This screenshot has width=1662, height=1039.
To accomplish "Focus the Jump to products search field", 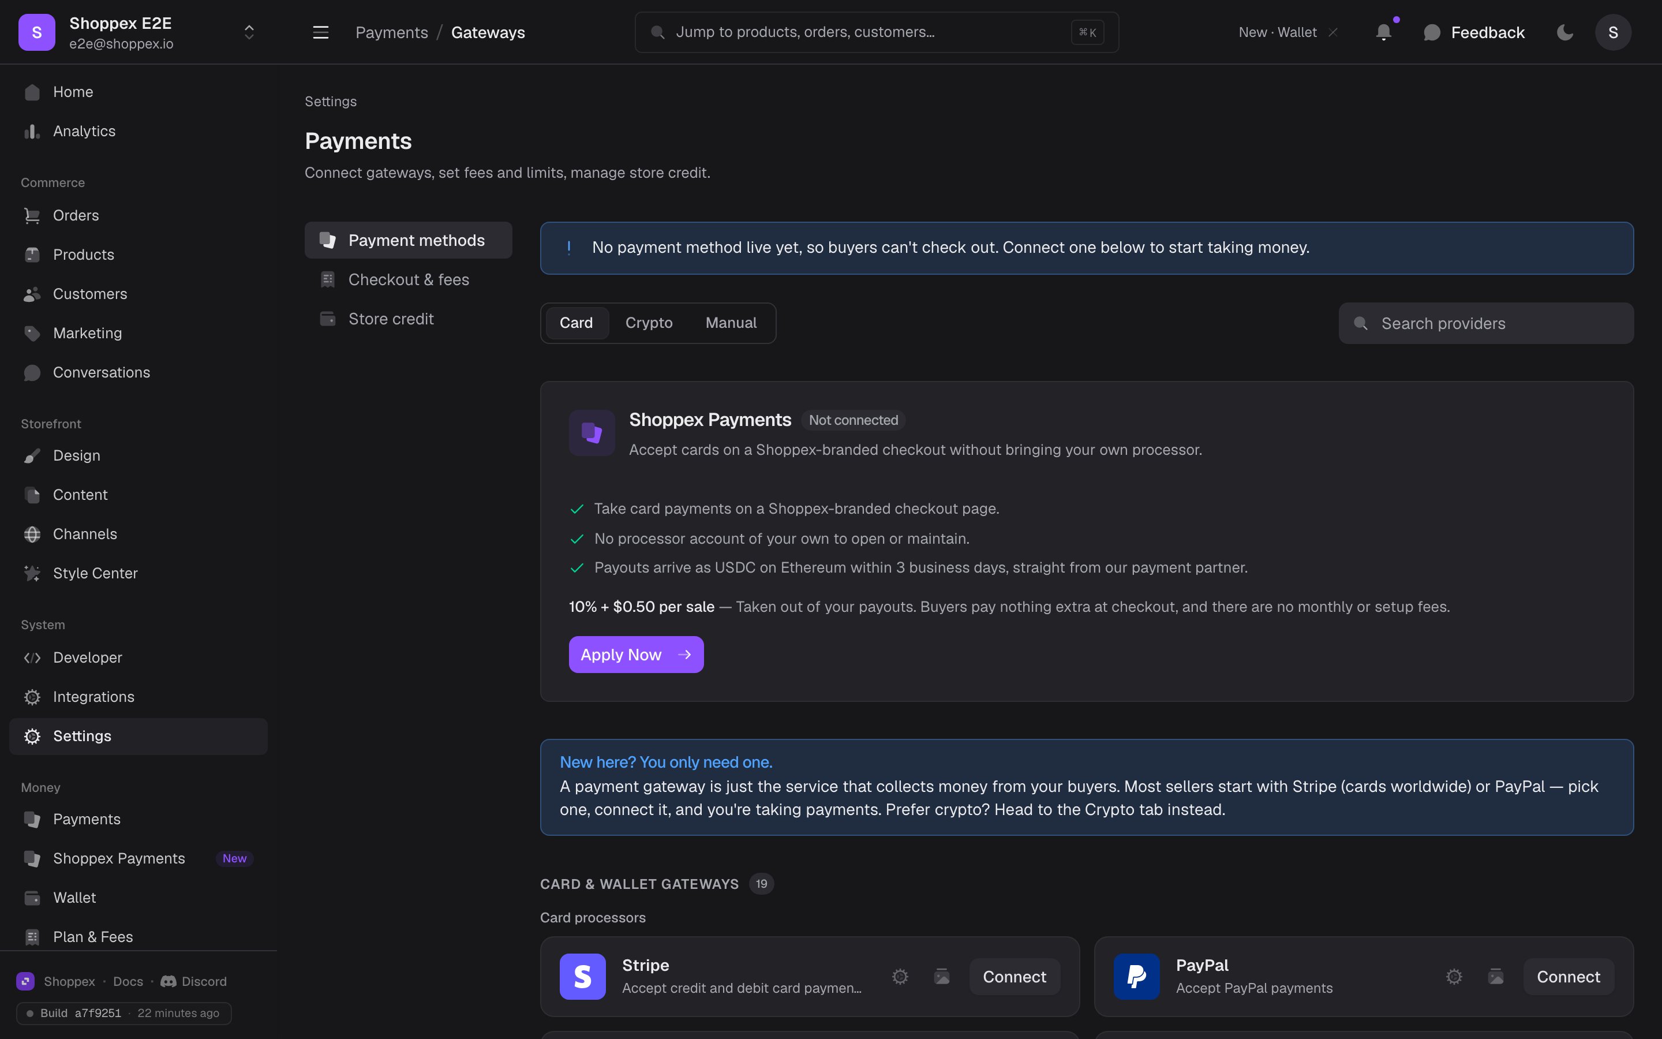I will pos(877,32).
